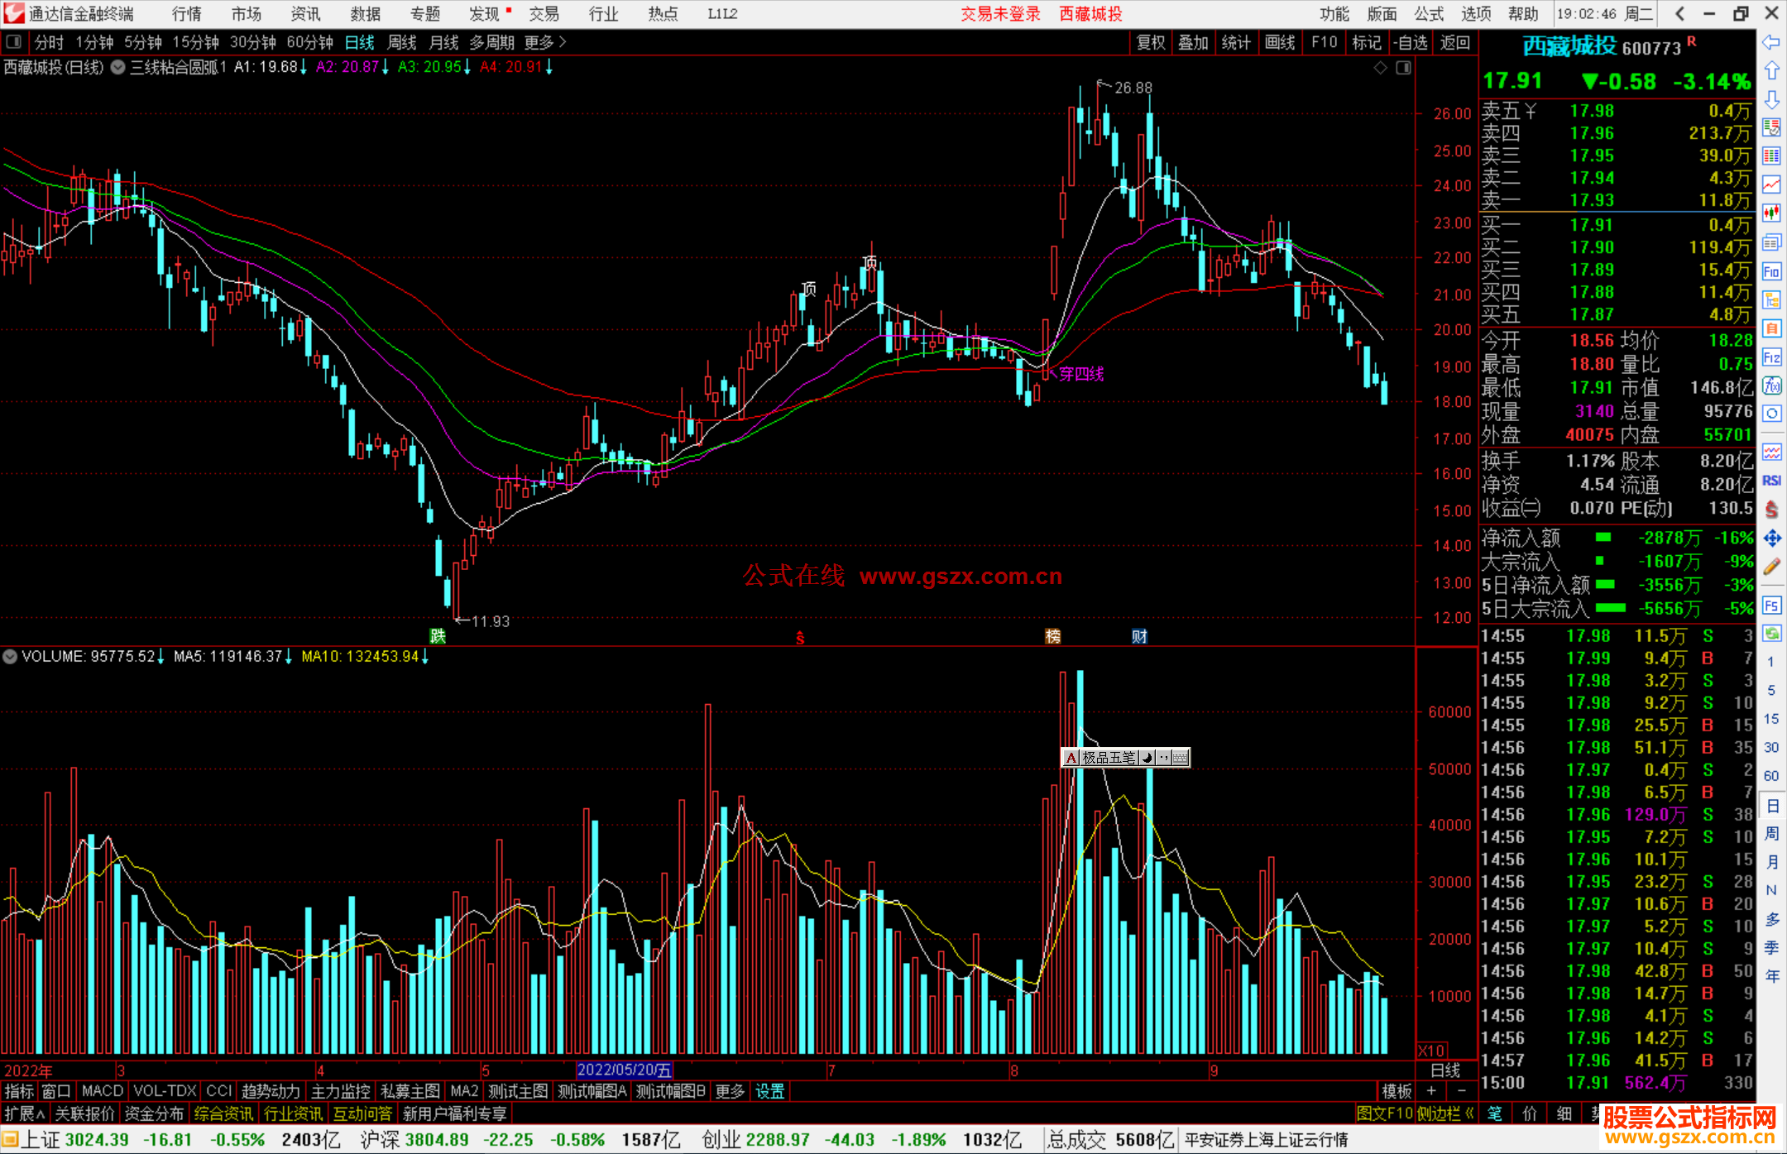Screen dimensions: 1787x1154
Task: Select the 周线 weekly period tab
Action: coord(402,42)
